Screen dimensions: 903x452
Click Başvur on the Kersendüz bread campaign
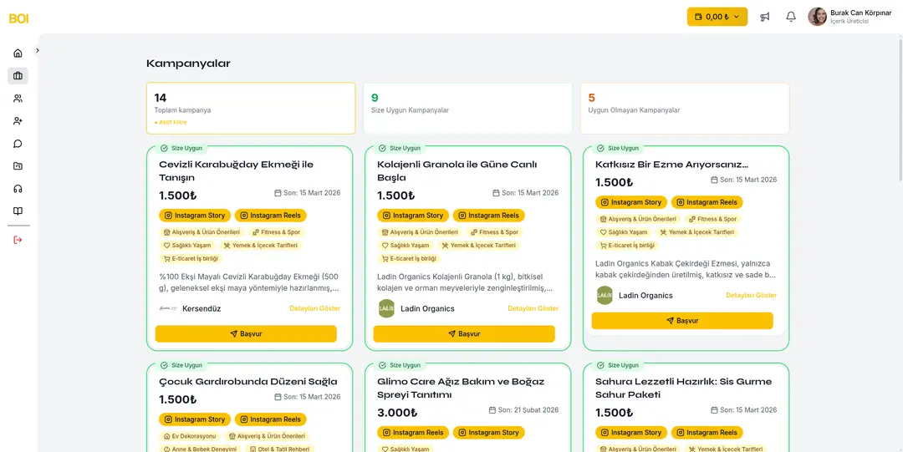[x=246, y=333]
